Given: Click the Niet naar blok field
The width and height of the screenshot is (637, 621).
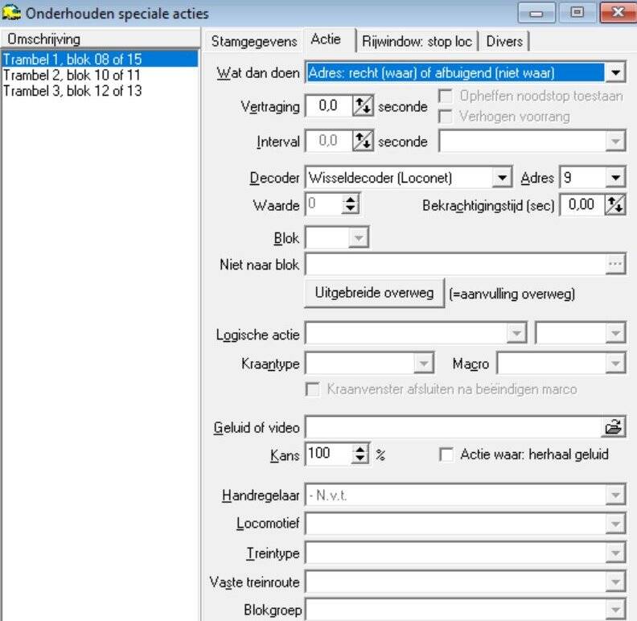Looking at the screenshot, I should [x=455, y=264].
